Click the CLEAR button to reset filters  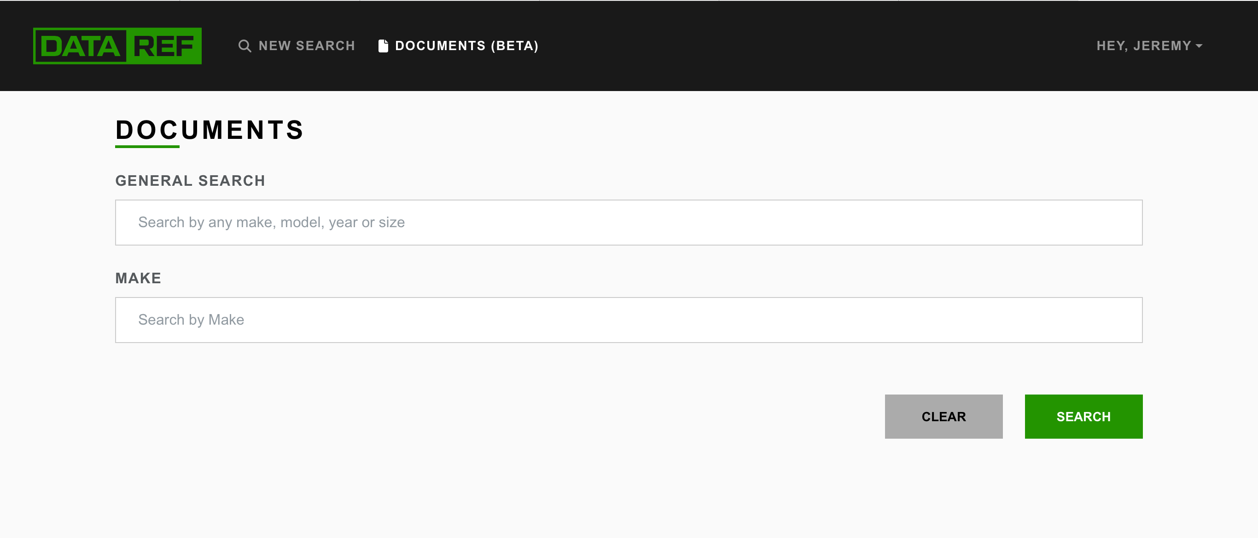(x=943, y=417)
